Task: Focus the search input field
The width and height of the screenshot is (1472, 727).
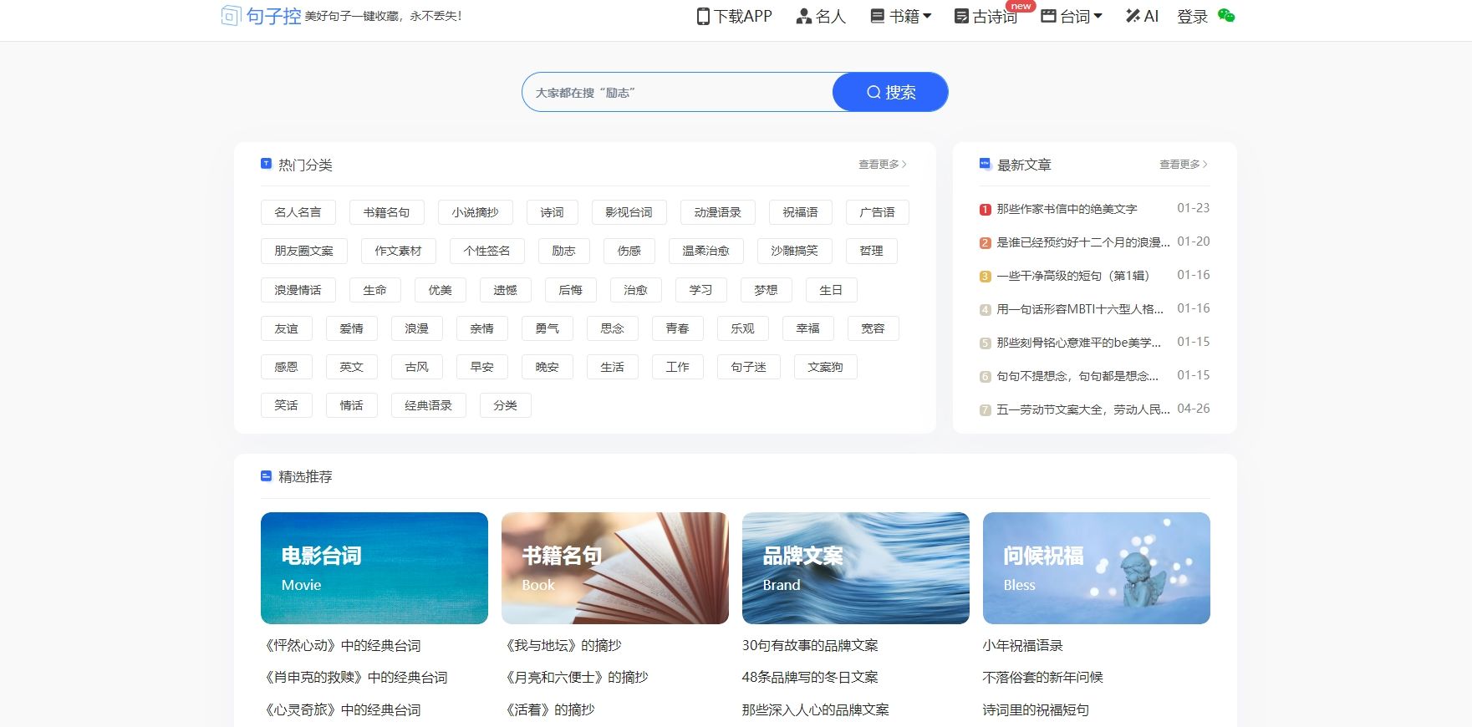Action: point(678,92)
